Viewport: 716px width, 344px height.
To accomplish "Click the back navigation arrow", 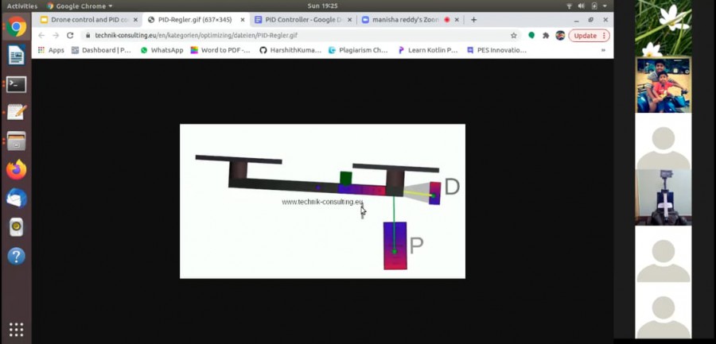I will [41, 36].
